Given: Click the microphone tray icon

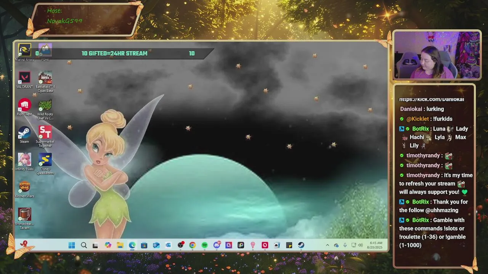Looking at the screenshot, I should [x=345, y=245].
